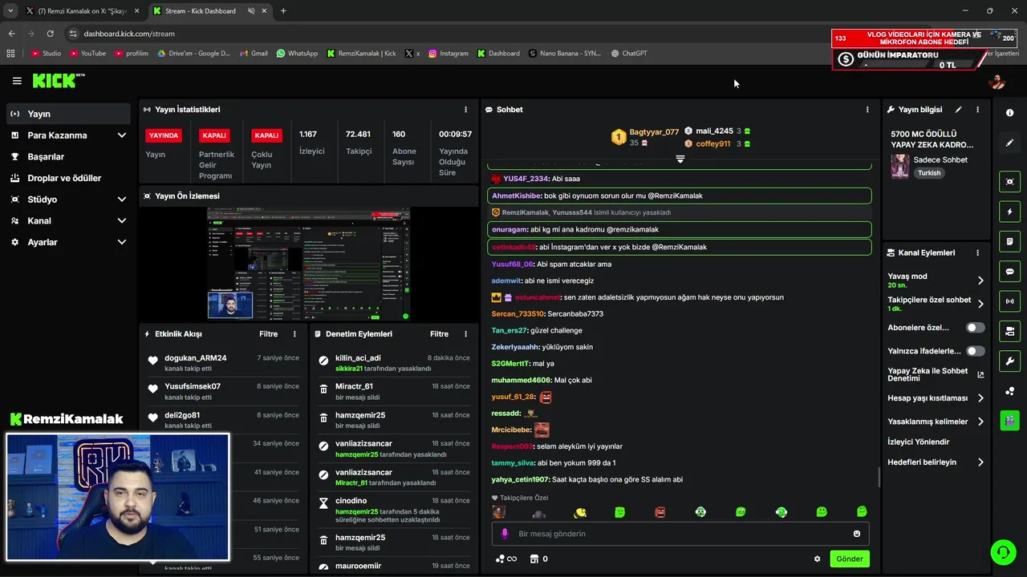Image resolution: width=1027 pixels, height=577 pixels.
Task: Open the Yayın İstatistikleri three-dot menu
Action: click(x=465, y=110)
